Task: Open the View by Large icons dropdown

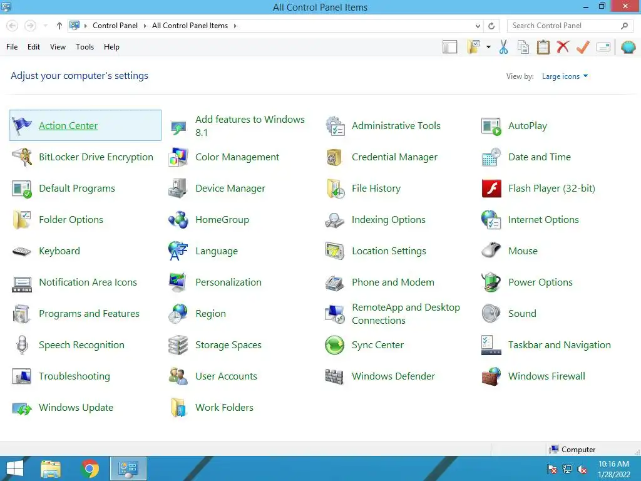Action: (x=565, y=76)
